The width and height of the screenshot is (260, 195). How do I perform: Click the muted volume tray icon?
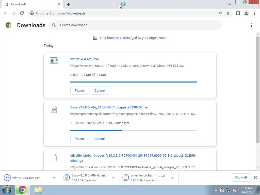(x=234, y=190)
